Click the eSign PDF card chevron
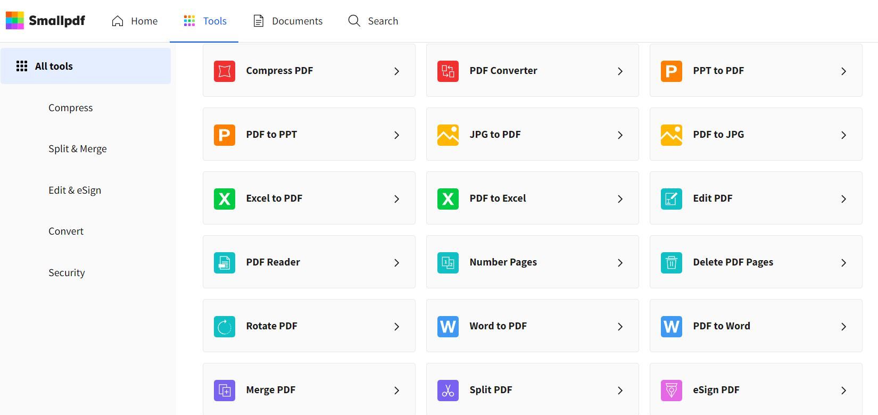The image size is (878, 415). [x=843, y=390]
